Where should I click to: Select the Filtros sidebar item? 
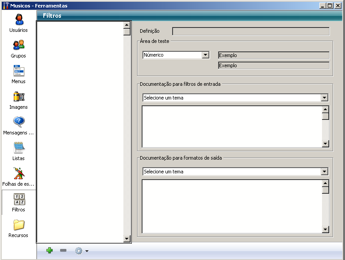click(x=19, y=202)
